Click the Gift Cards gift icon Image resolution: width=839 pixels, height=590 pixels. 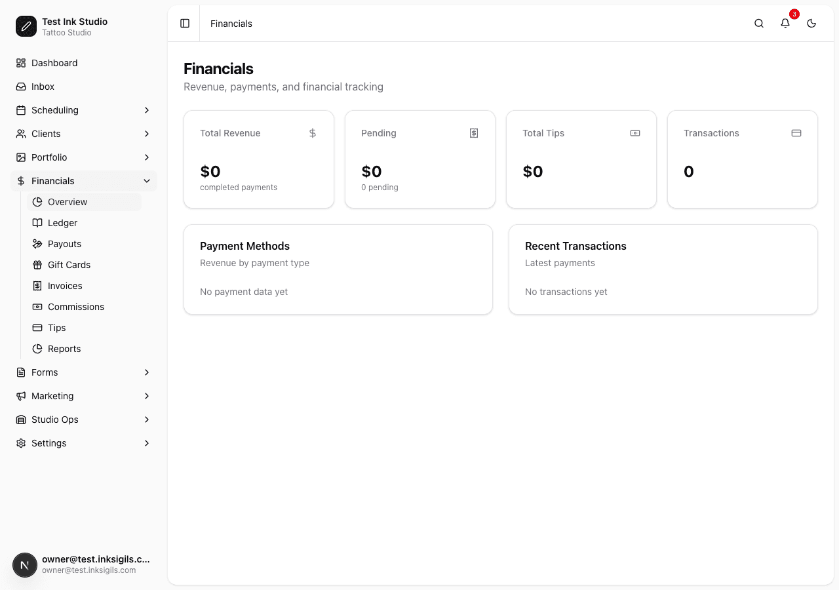37,265
